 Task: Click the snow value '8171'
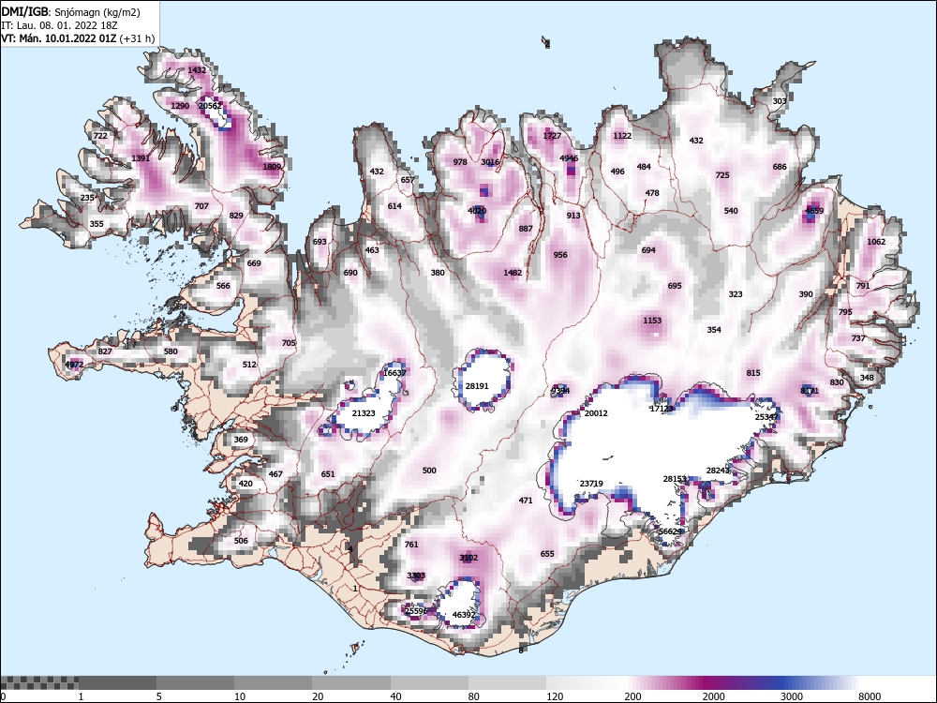(x=810, y=391)
